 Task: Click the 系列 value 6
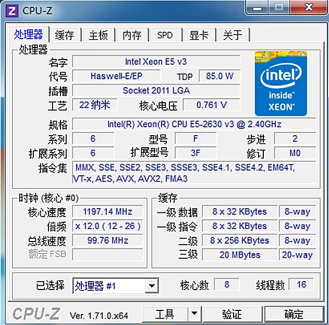coord(93,139)
